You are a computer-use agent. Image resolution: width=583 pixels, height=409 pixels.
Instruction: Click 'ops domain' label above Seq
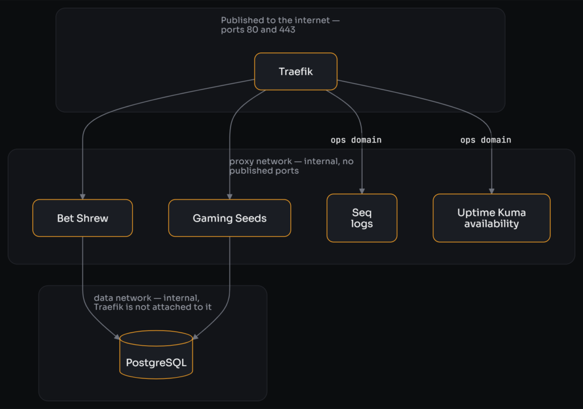[356, 140]
